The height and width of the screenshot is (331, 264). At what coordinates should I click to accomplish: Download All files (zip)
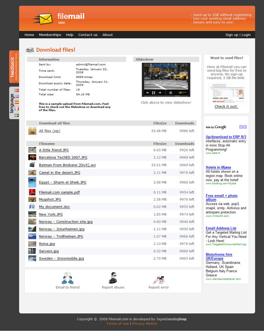pyautogui.click(x=49, y=131)
